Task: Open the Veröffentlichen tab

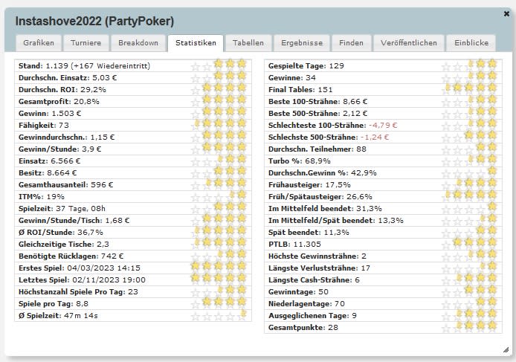Action: 409,43
